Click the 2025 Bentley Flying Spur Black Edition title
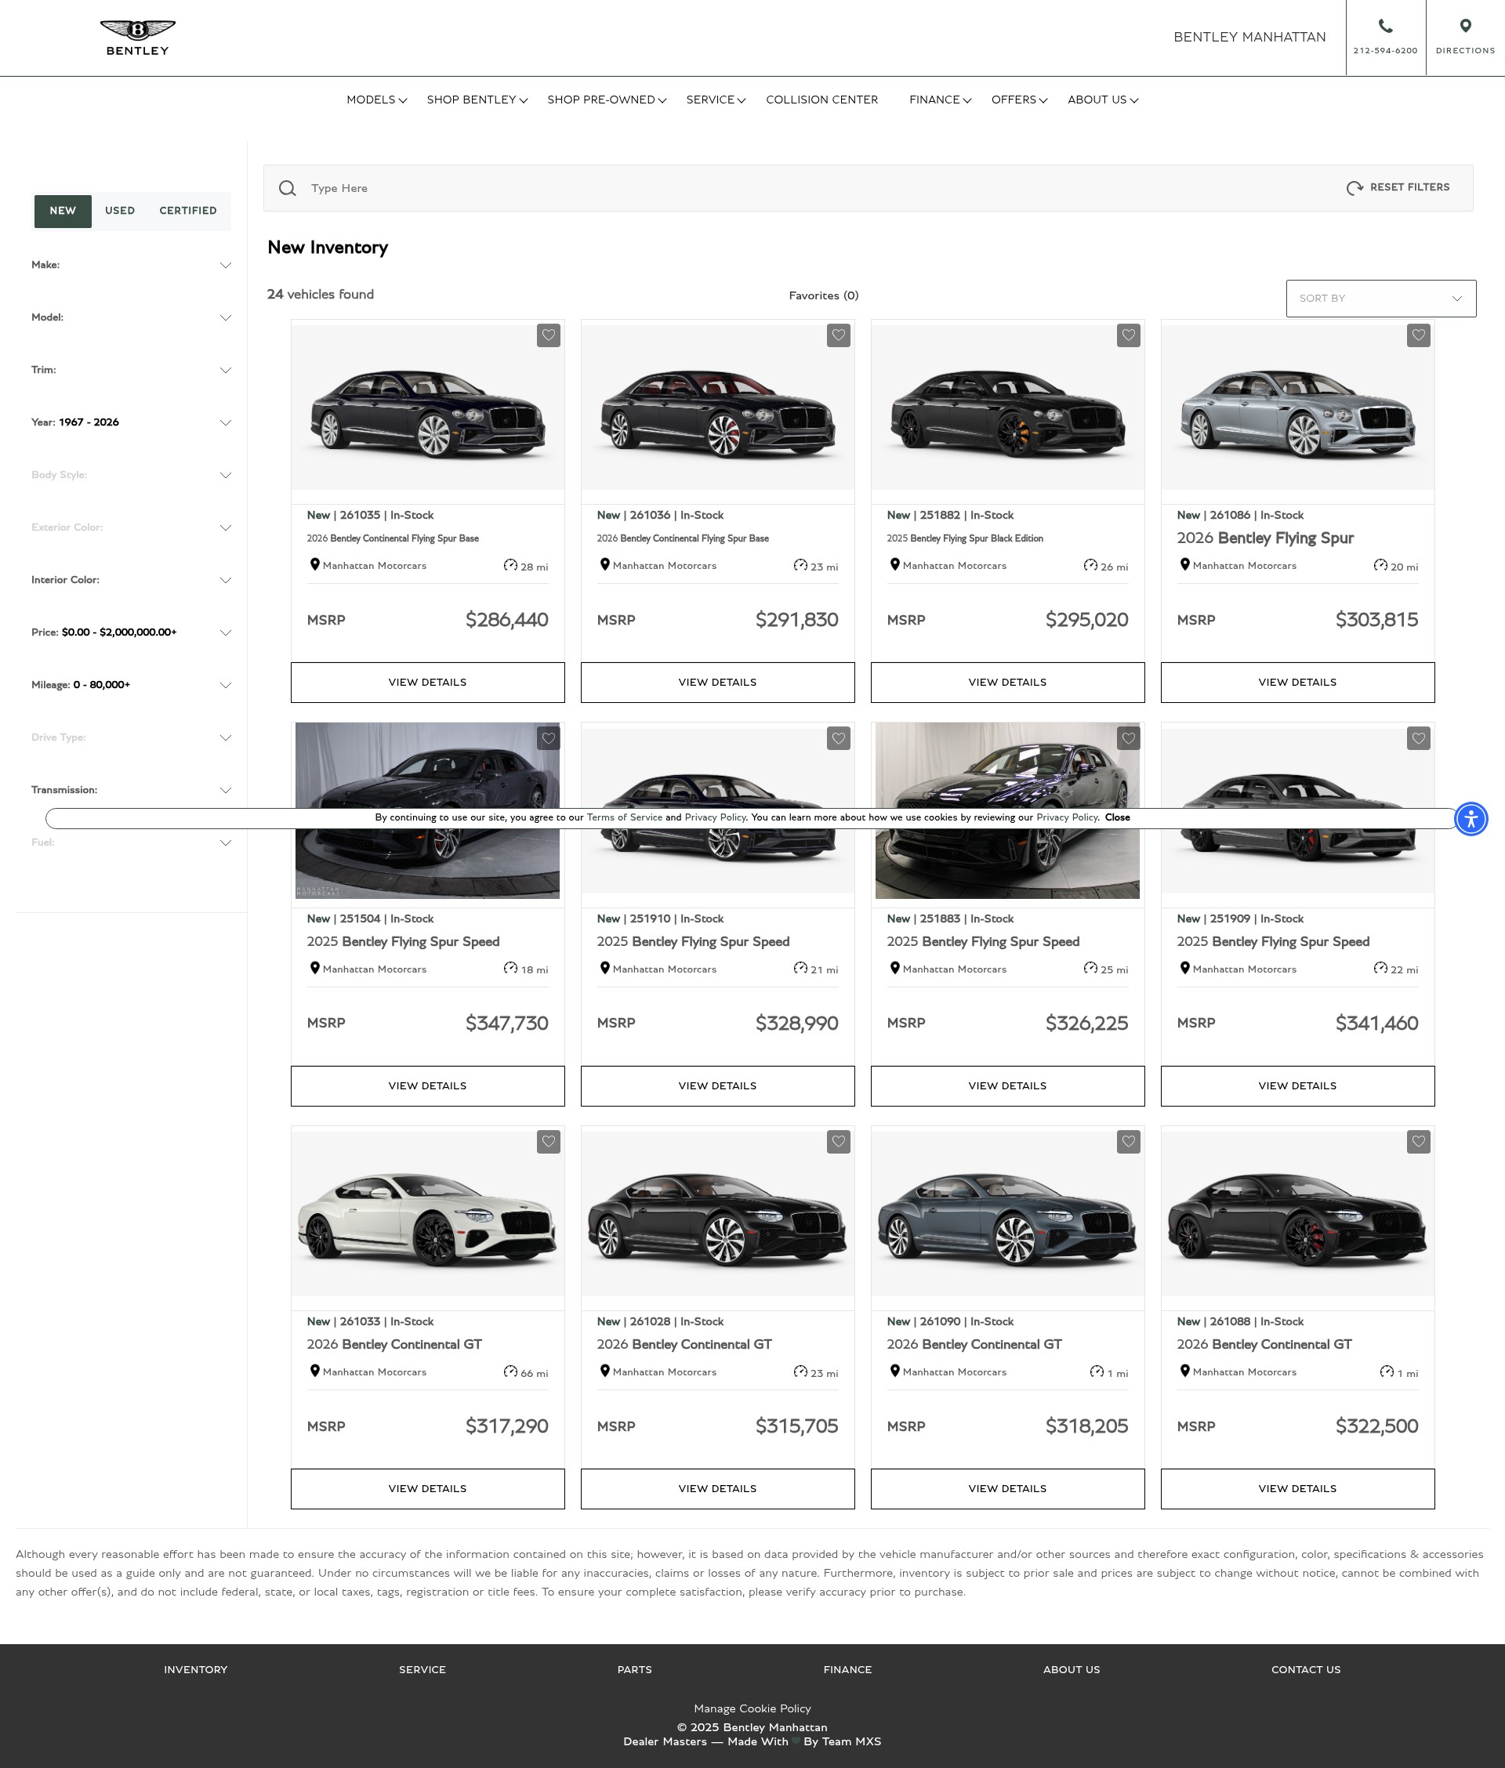Image resolution: width=1505 pixels, height=1768 pixels. point(964,538)
